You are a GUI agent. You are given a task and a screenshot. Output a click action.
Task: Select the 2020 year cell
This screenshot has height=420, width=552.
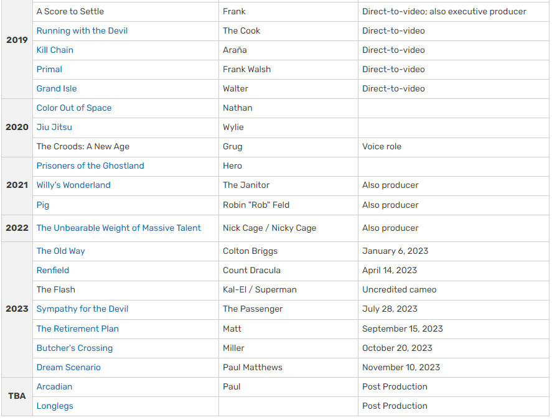click(17, 128)
